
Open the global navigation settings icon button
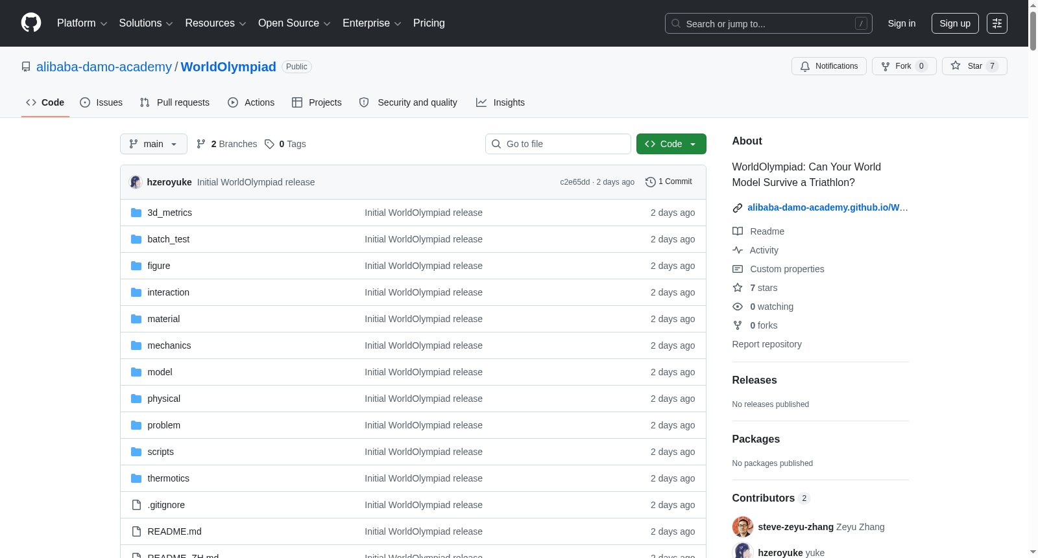997,23
